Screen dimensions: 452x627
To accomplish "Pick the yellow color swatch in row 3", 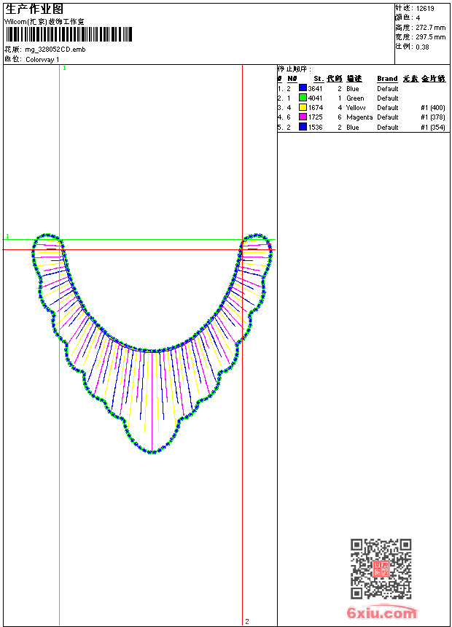I will pyautogui.click(x=303, y=108).
